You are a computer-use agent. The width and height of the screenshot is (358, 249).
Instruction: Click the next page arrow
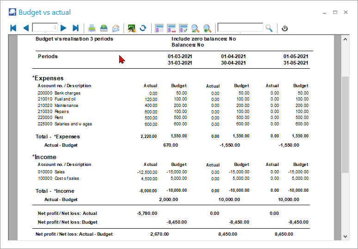click(64, 28)
